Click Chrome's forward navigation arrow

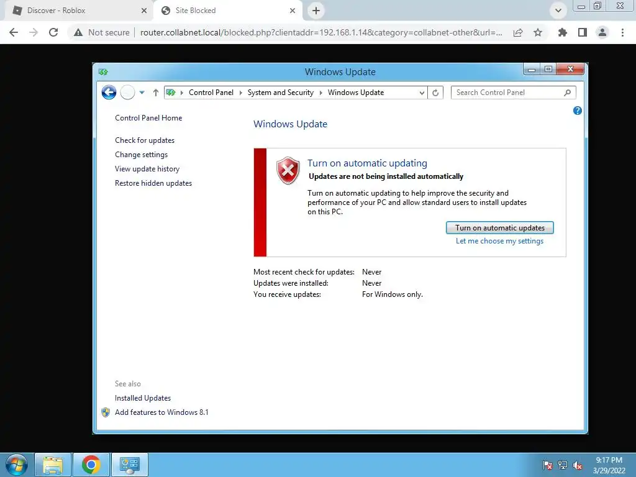[x=34, y=32]
